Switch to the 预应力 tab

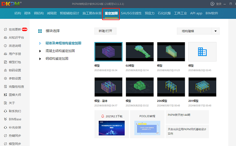150,13
